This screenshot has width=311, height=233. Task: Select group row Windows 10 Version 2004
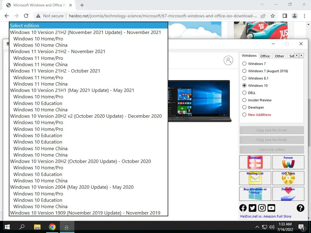(88, 187)
